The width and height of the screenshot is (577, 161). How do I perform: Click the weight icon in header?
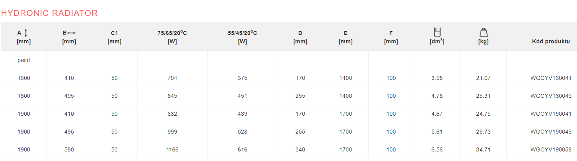tap(484, 33)
